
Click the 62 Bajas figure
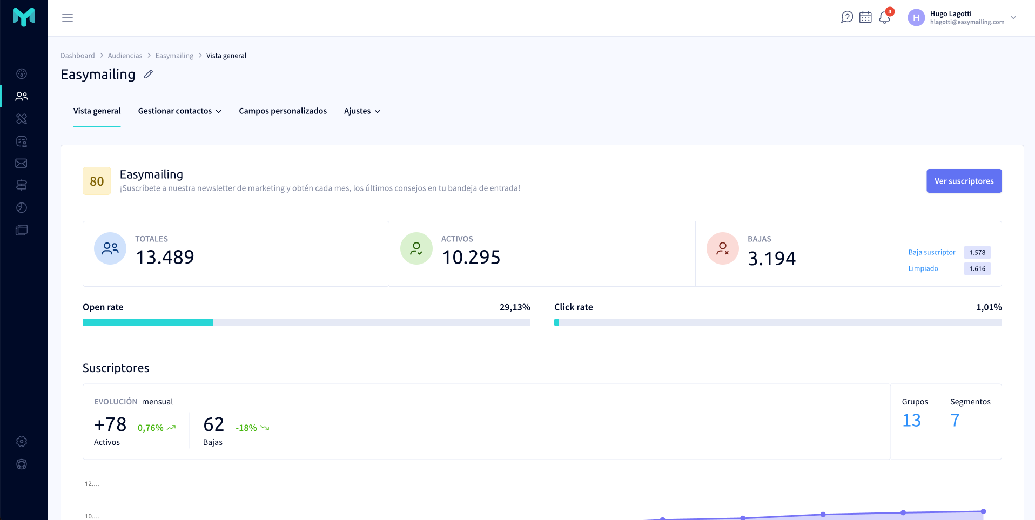pyautogui.click(x=214, y=424)
